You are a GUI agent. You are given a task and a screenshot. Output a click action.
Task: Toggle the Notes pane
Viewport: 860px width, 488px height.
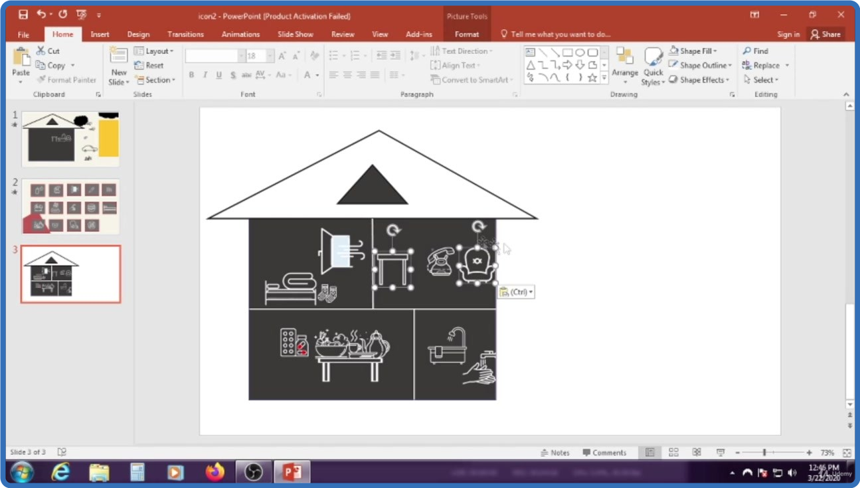click(555, 453)
